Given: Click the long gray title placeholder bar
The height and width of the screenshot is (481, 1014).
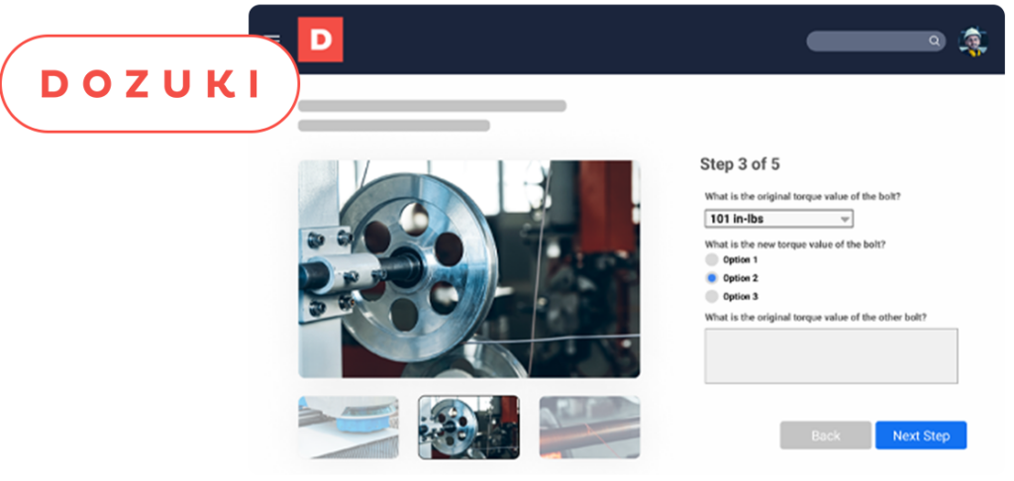Looking at the screenshot, I should (432, 106).
